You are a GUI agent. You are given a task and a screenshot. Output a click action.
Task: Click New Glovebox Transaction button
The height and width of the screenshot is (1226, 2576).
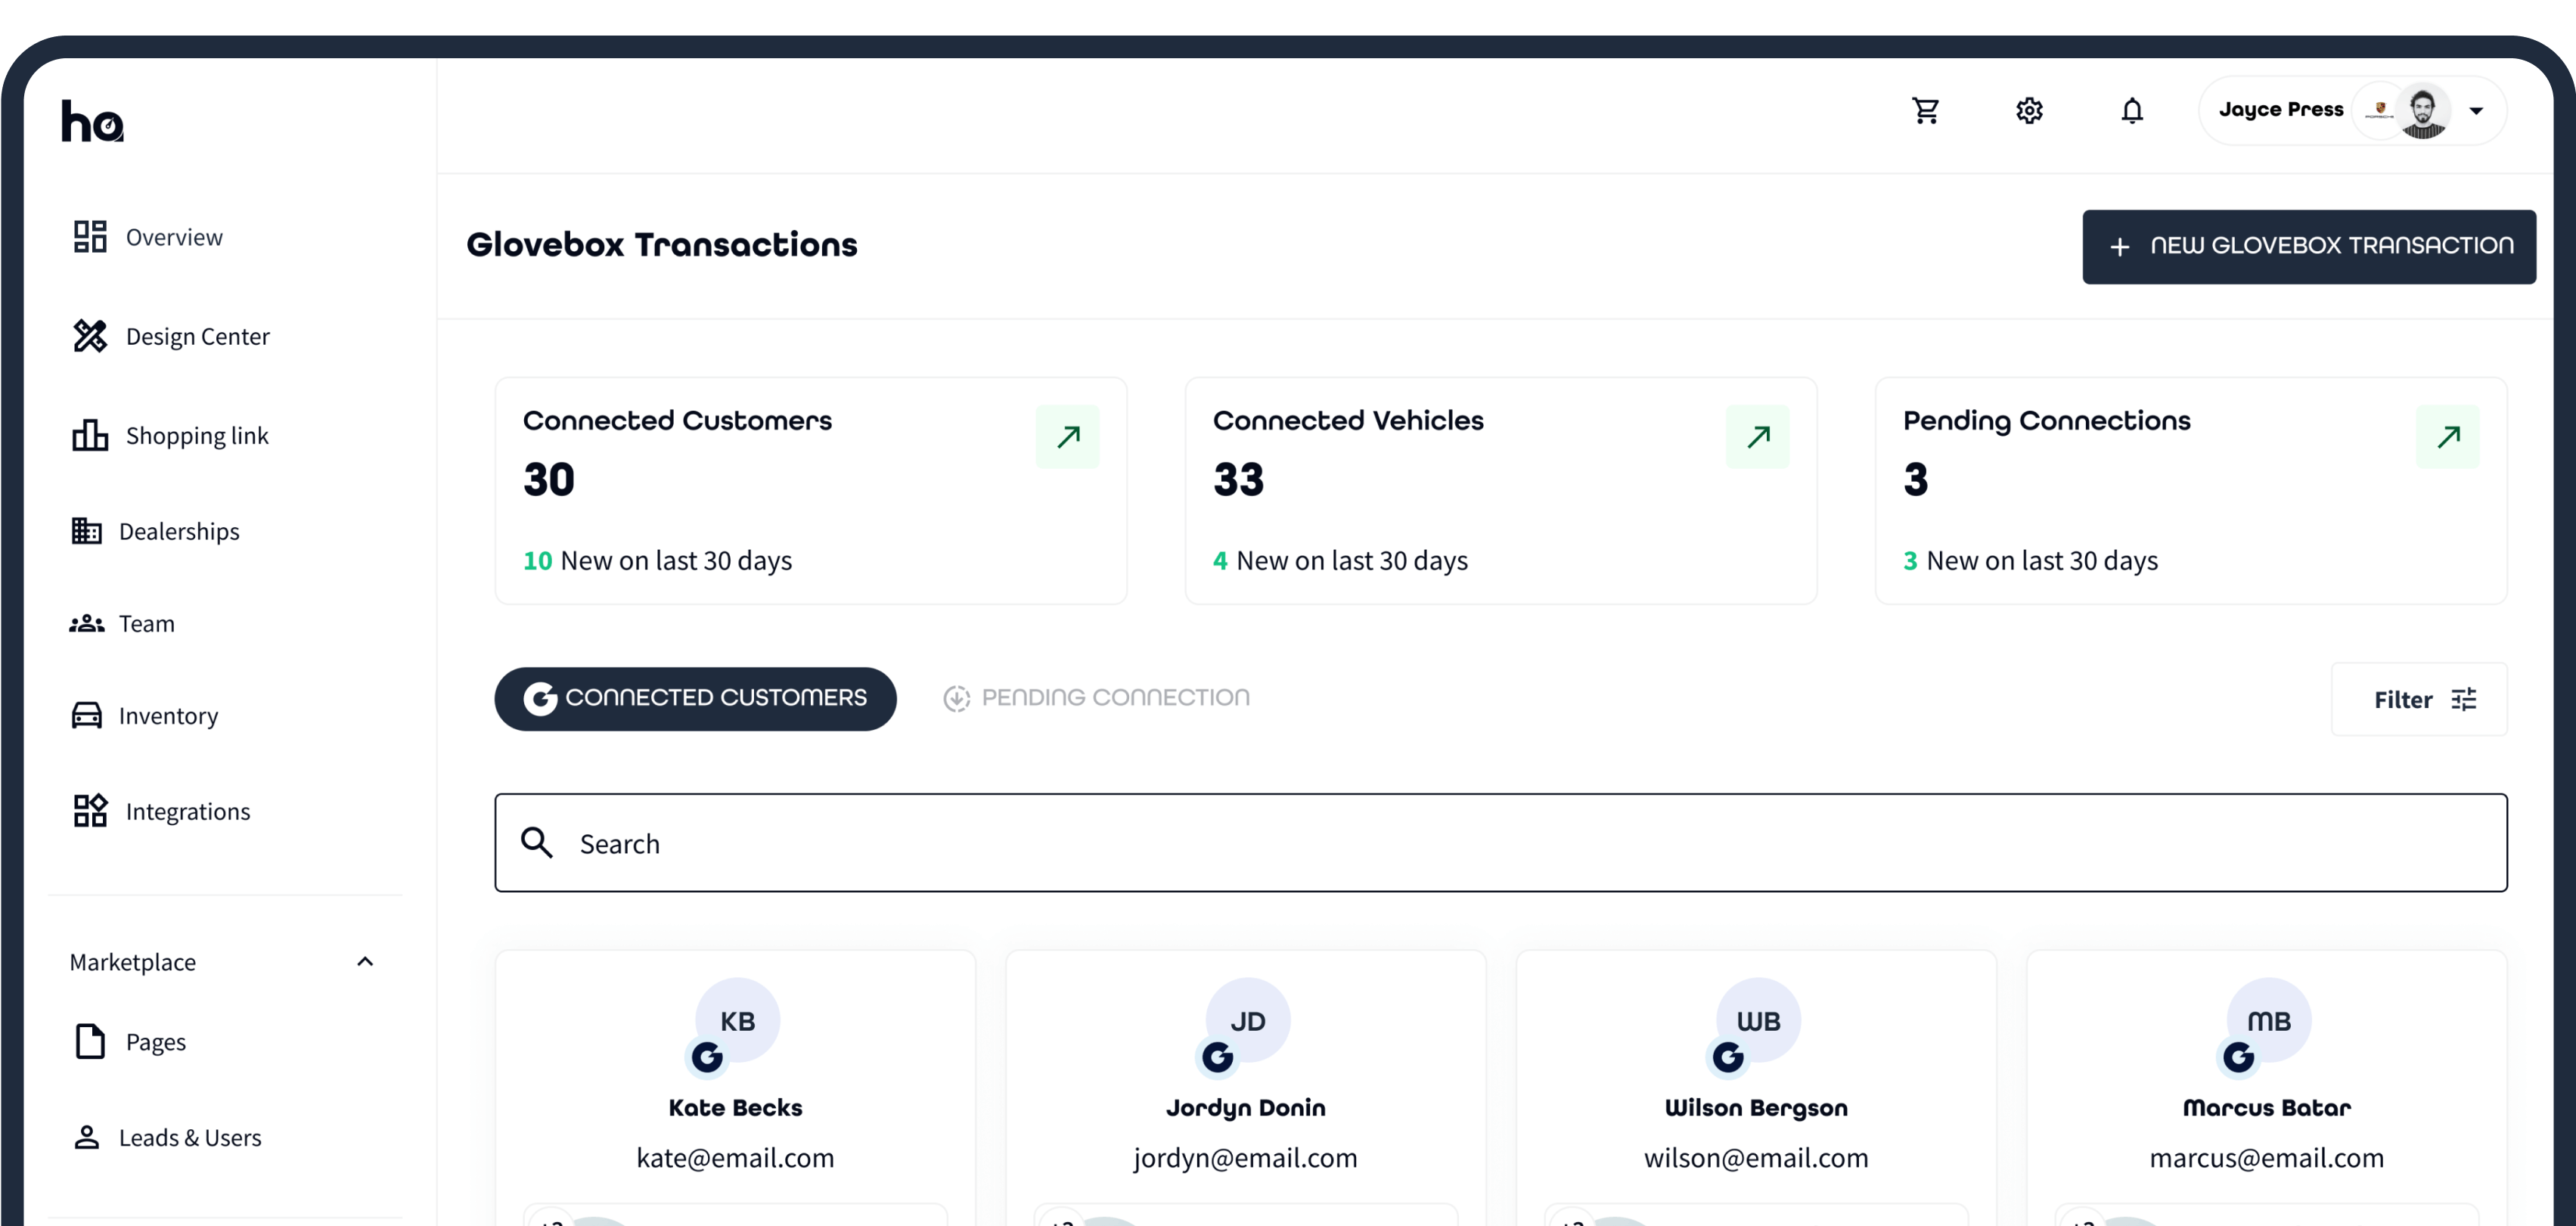point(2308,246)
